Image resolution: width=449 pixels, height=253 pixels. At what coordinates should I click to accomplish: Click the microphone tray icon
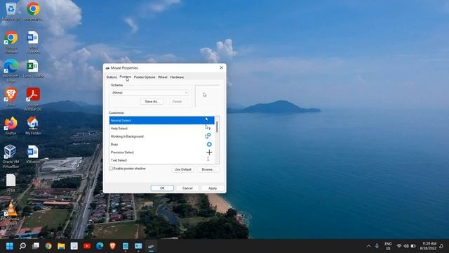point(377,246)
